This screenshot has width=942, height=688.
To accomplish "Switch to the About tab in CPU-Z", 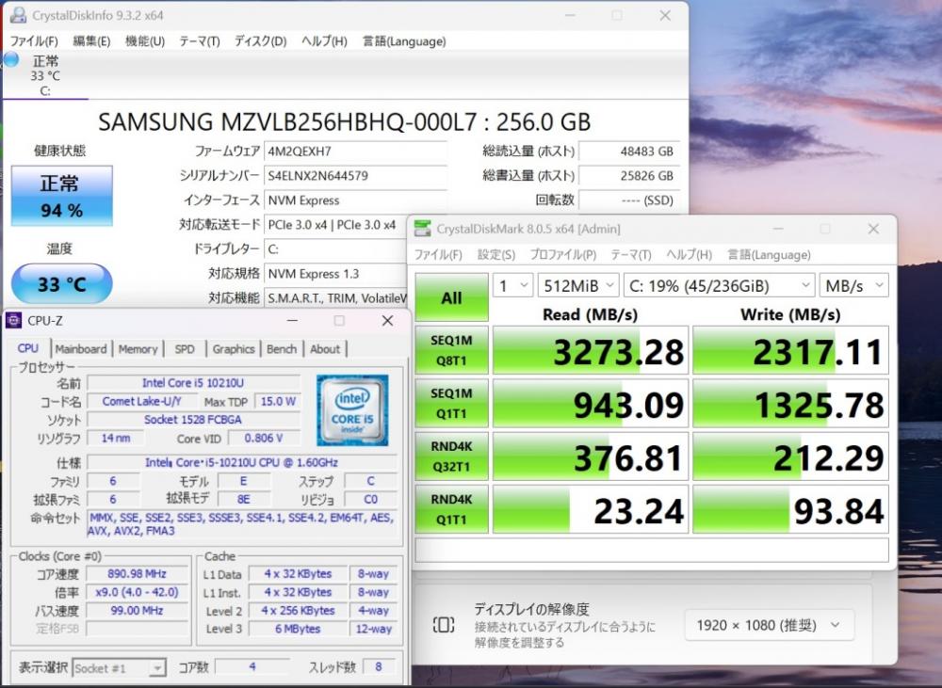I will [325, 349].
